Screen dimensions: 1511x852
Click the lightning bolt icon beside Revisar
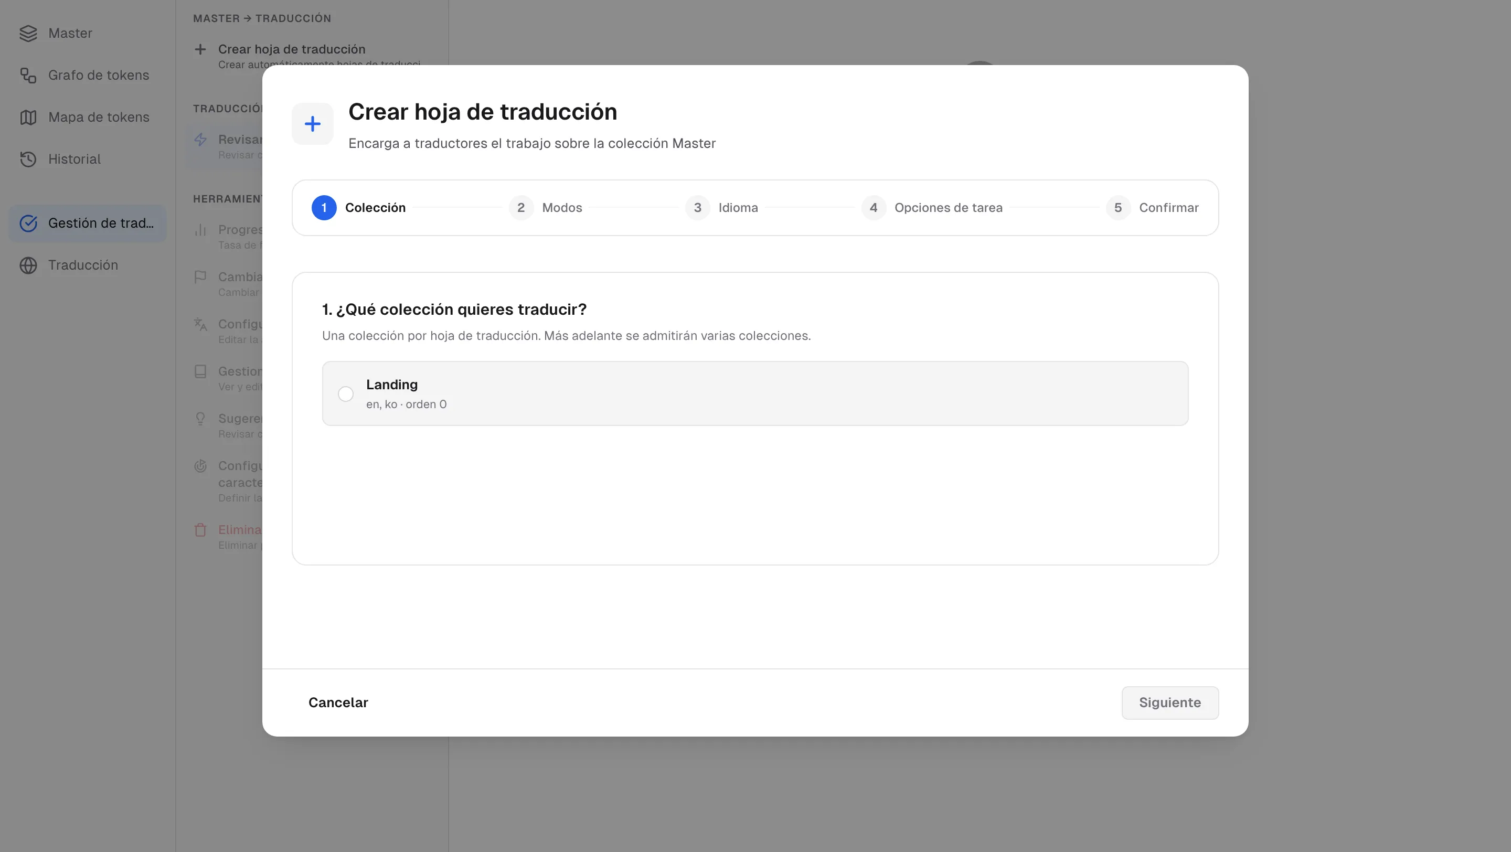click(200, 140)
